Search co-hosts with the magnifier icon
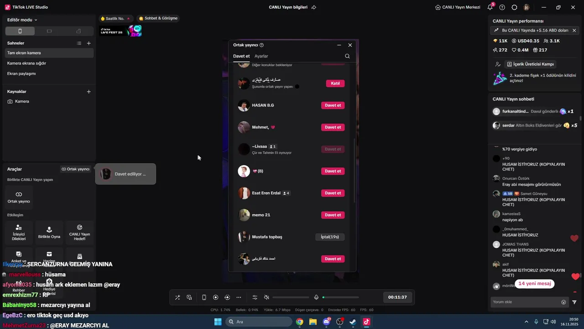Screen dimensions: 584x329 coord(347,56)
